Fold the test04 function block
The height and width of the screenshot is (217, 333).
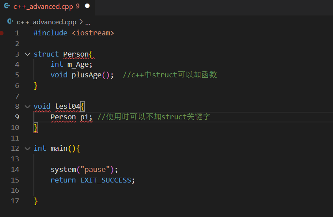(27, 107)
